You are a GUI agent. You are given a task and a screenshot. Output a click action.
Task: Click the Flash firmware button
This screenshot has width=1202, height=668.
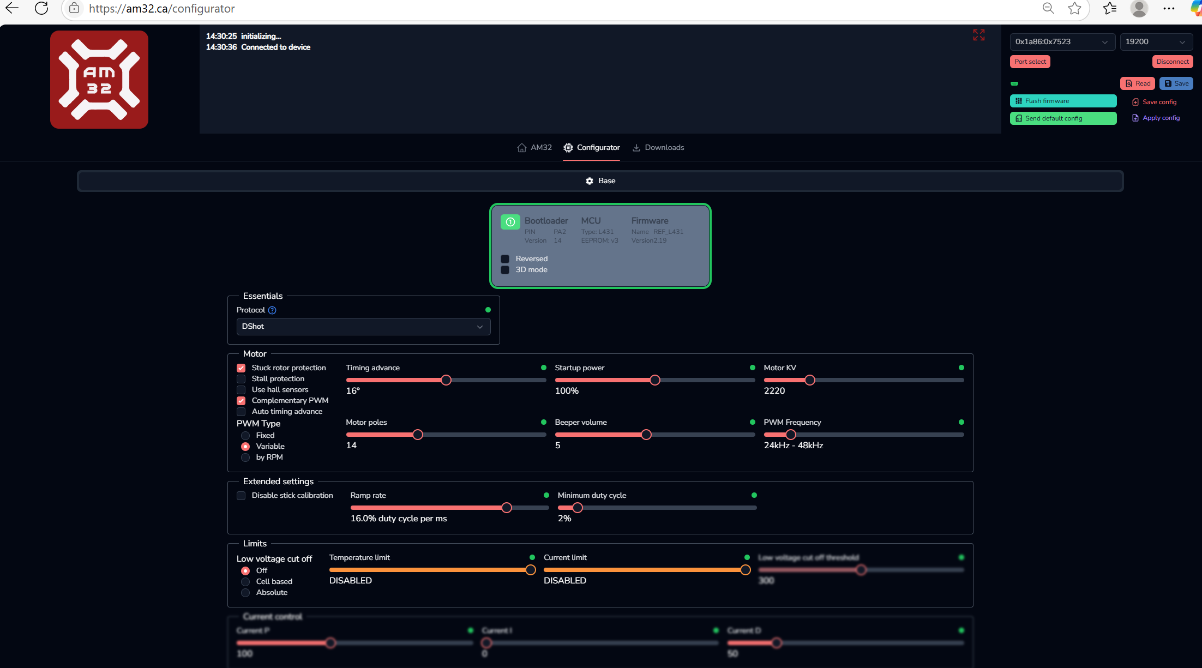click(x=1062, y=101)
